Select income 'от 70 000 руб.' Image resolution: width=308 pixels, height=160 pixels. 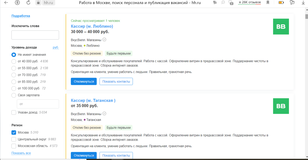tap(14, 75)
